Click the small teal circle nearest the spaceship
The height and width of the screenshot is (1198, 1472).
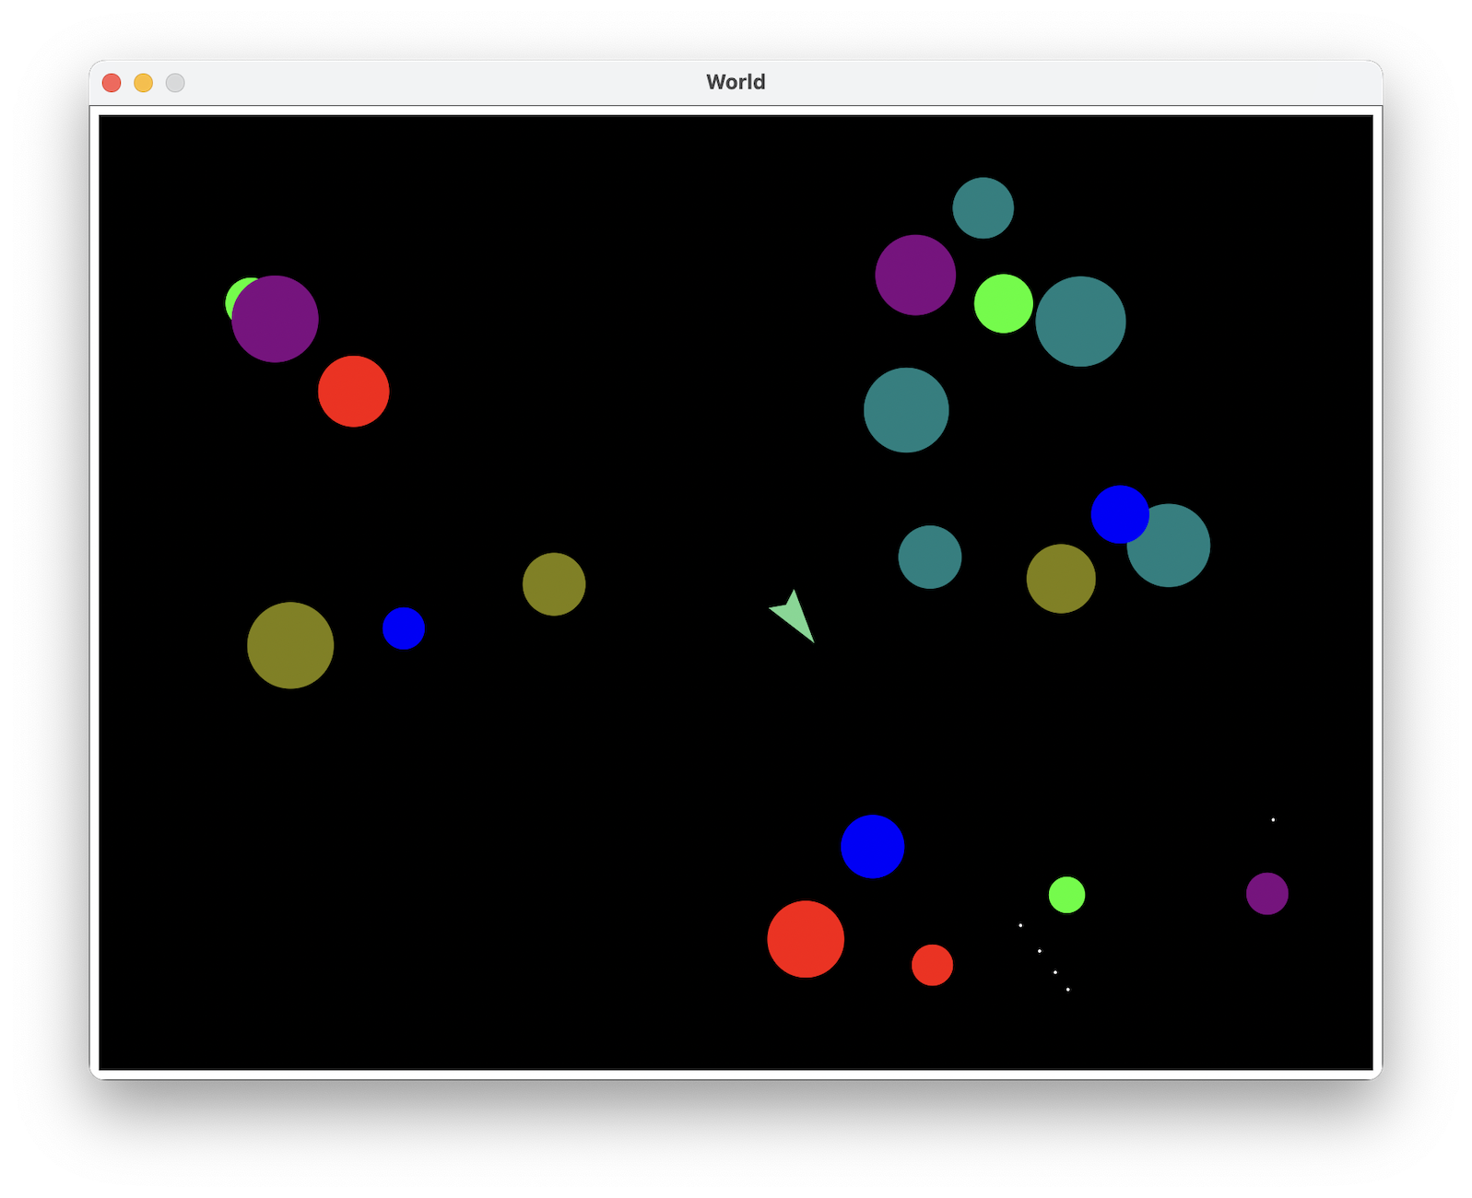point(930,557)
